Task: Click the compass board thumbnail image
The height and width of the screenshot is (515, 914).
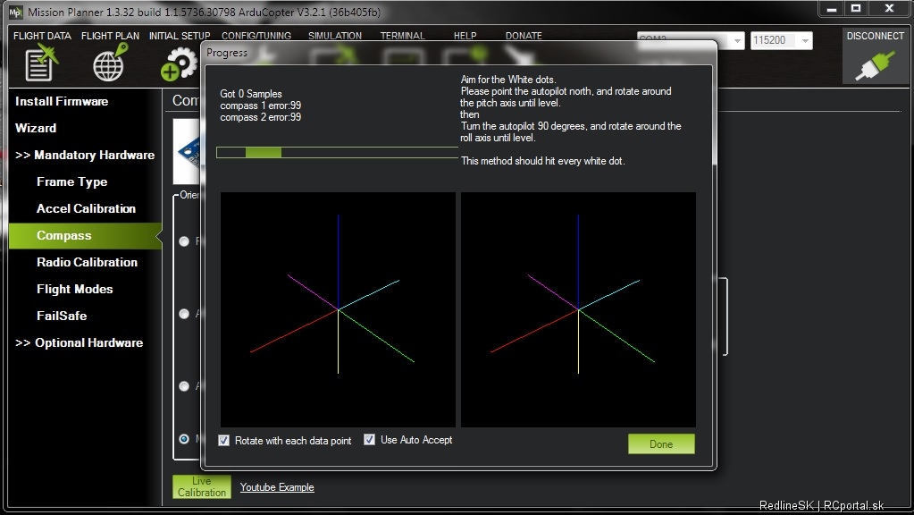Action: click(x=186, y=152)
